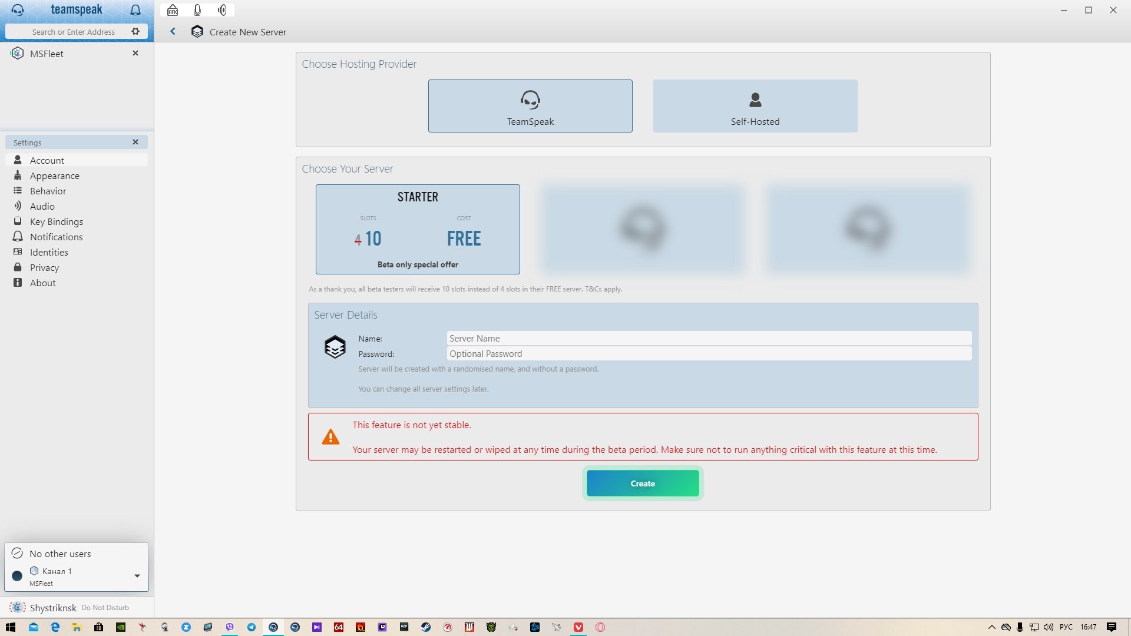Switch the РУС input language indicator
The image size is (1131, 636).
point(1066,627)
